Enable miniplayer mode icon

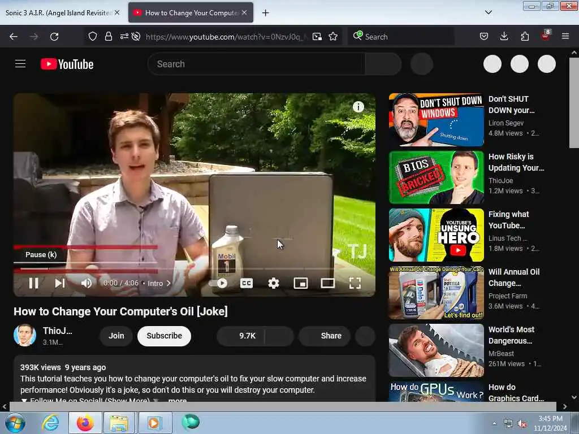[x=301, y=283]
